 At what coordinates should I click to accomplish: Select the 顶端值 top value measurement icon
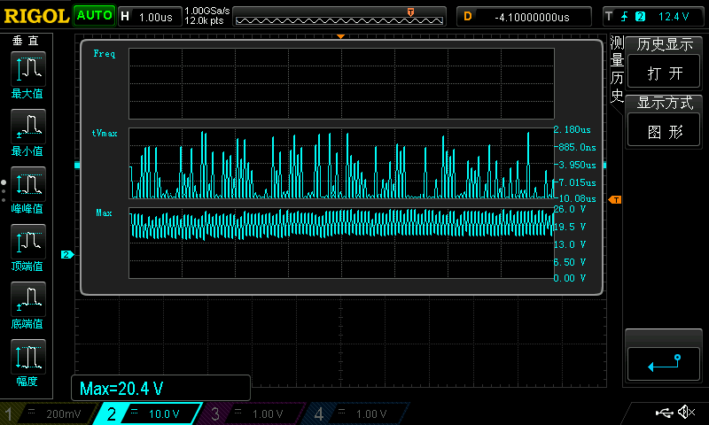[x=28, y=242]
